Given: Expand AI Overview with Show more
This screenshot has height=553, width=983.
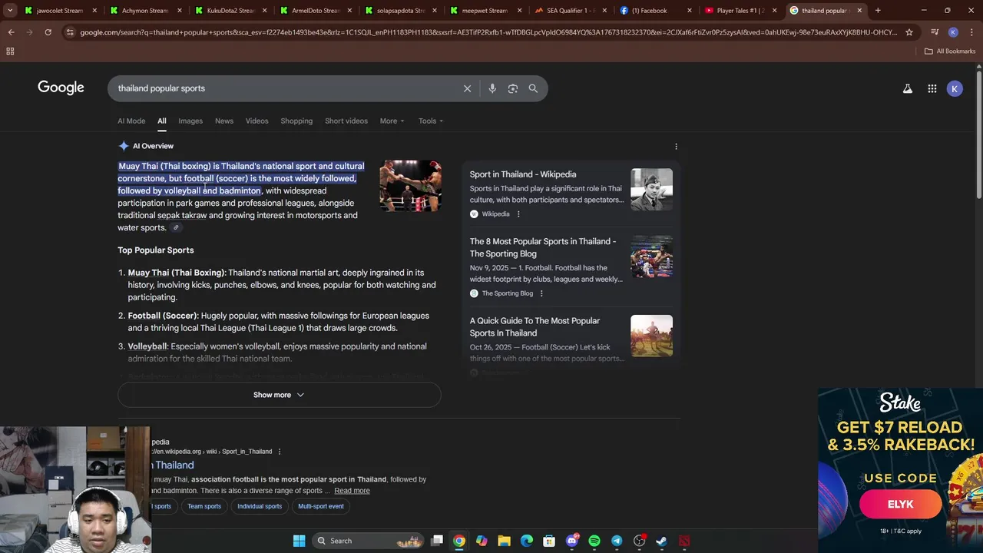Looking at the screenshot, I should click(x=279, y=395).
